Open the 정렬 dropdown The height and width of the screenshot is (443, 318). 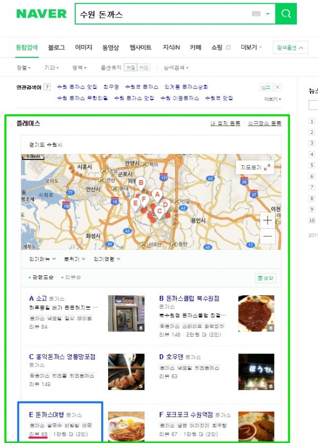tap(23, 68)
